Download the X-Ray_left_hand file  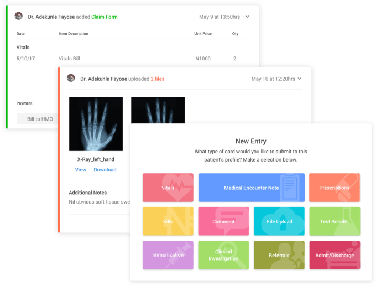click(105, 170)
